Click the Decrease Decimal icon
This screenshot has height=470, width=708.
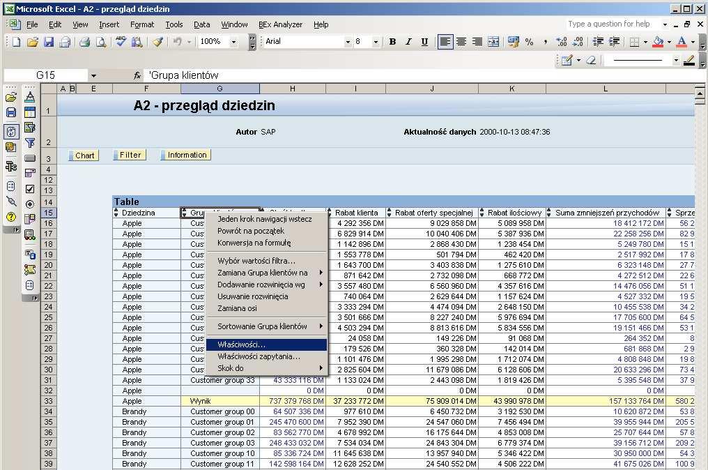coord(578,42)
